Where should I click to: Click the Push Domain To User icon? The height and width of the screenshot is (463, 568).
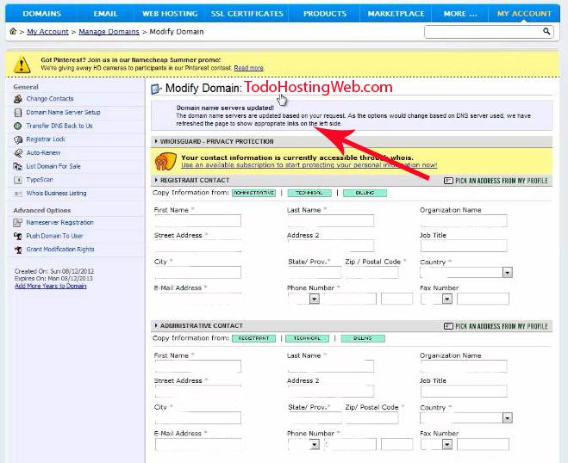(18, 236)
